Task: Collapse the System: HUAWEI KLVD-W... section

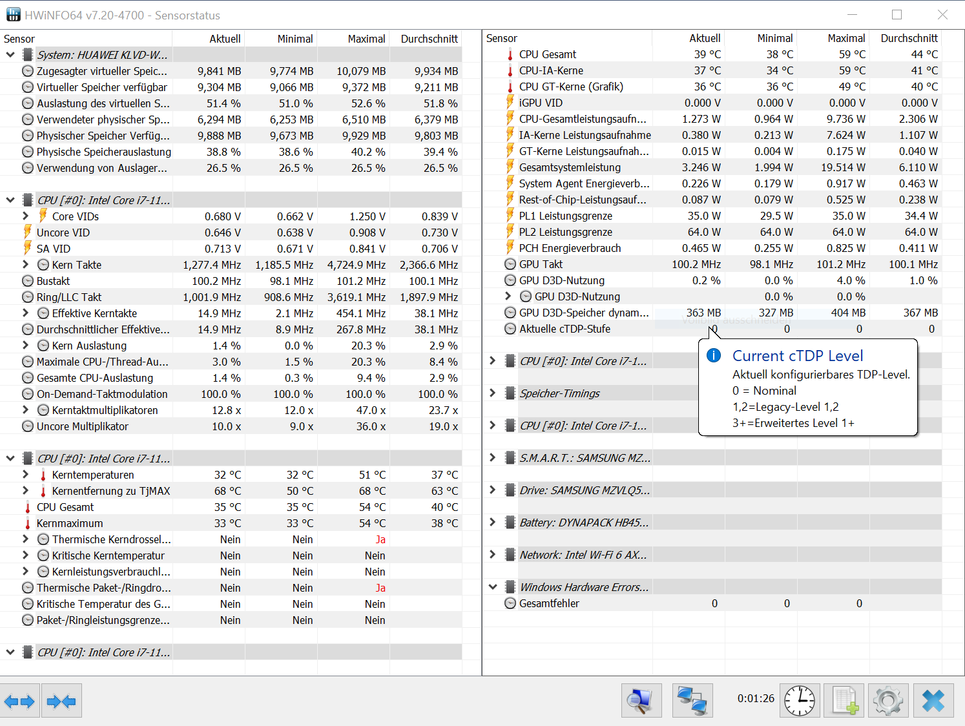Action: tap(10, 55)
